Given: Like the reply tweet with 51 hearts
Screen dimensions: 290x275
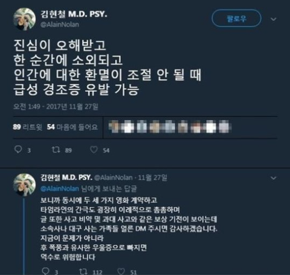Looking at the screenshot, I should [x=121, y=271].
